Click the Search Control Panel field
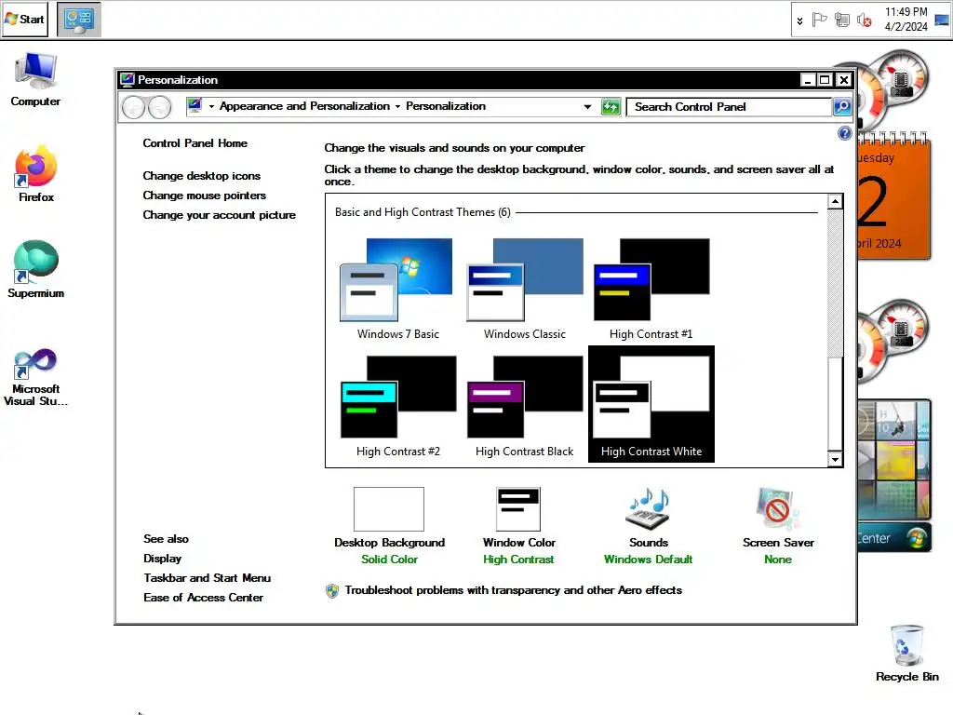 (x=730, y=107)
